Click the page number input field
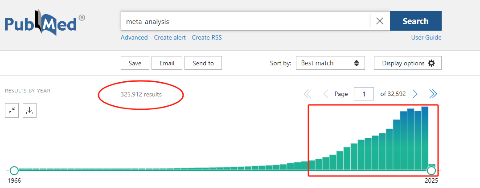 pos(364,94)
